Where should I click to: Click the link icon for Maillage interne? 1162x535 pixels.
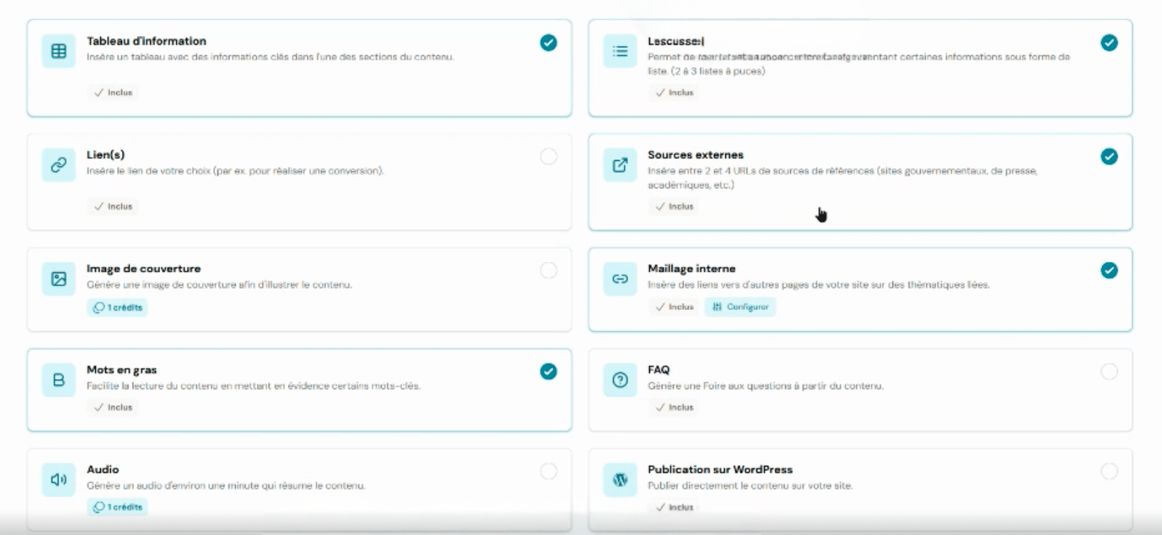620,279
